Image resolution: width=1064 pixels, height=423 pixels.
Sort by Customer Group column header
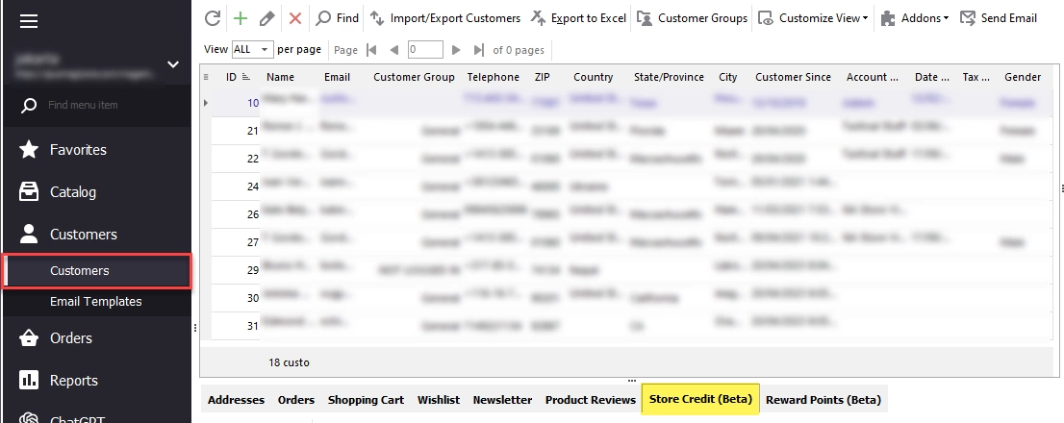click(x=414, y=77)
